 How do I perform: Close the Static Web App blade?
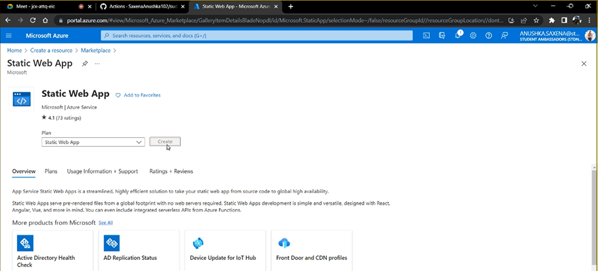coord(584,64)
